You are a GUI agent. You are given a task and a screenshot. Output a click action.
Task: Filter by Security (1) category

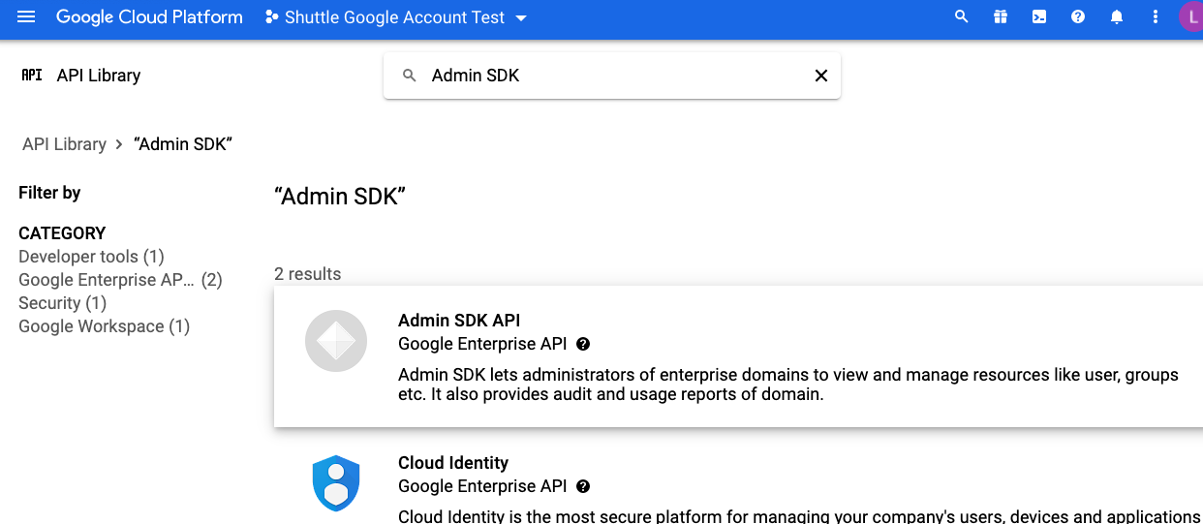(x=62, y=303)
